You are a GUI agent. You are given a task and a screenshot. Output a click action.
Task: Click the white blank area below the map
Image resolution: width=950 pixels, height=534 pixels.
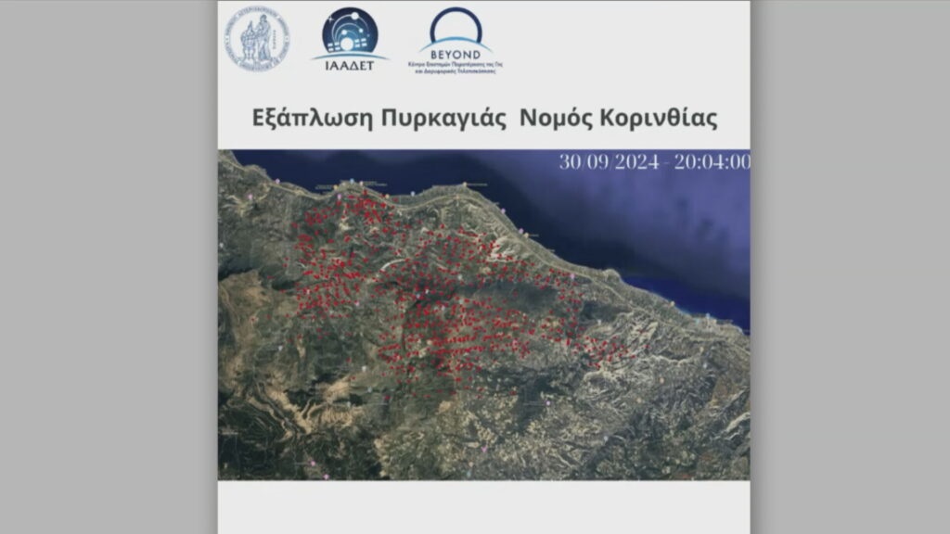[x=482, y=506]
